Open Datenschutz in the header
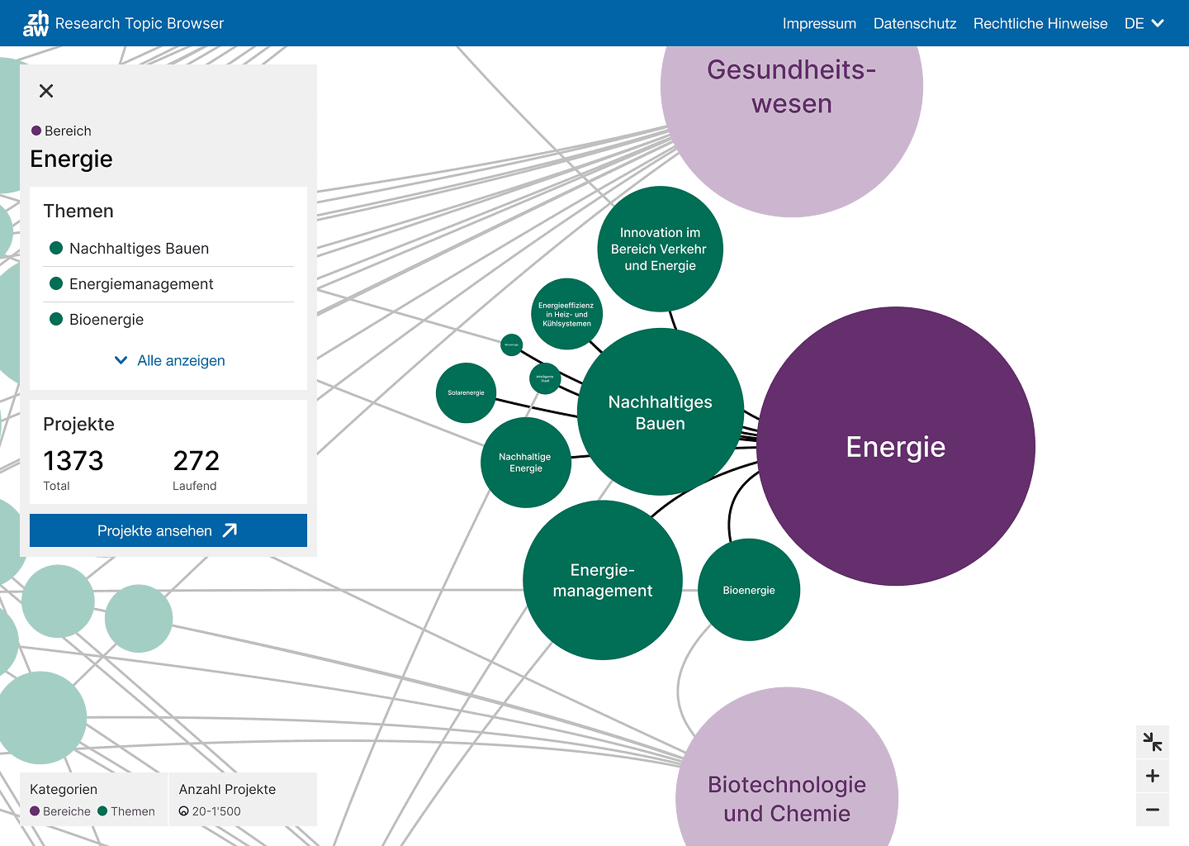Screen dimensions: 1189x846 point(915,23)
